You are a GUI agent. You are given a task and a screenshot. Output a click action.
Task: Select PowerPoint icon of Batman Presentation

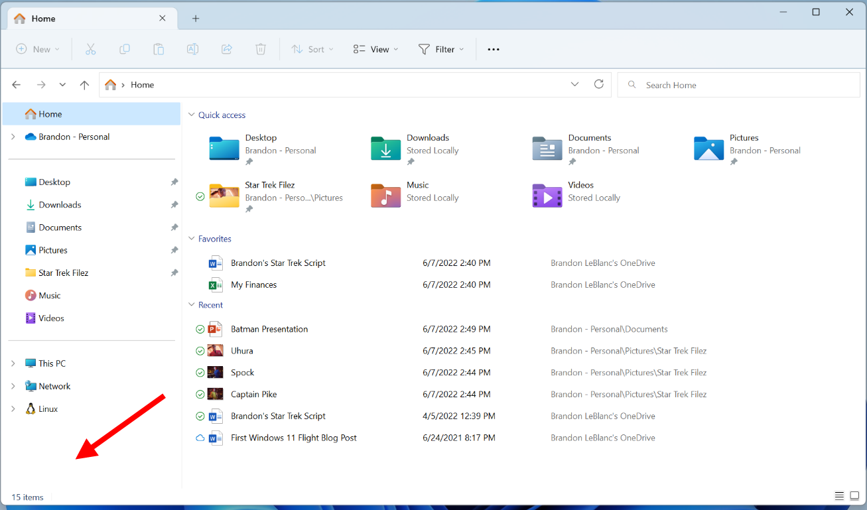215,329
